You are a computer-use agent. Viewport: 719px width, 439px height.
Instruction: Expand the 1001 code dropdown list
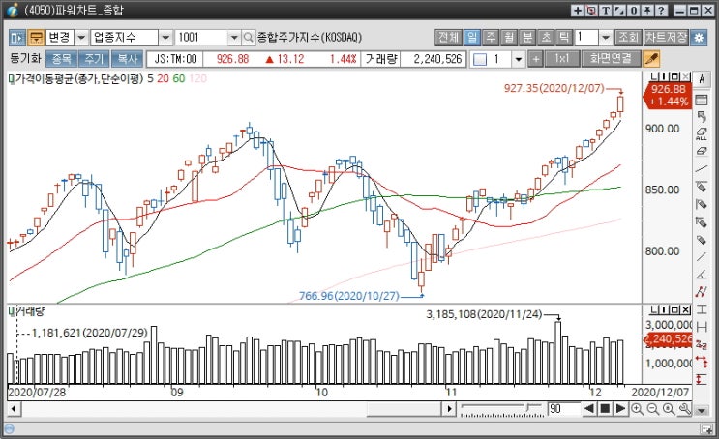click(x=233, y=38)
